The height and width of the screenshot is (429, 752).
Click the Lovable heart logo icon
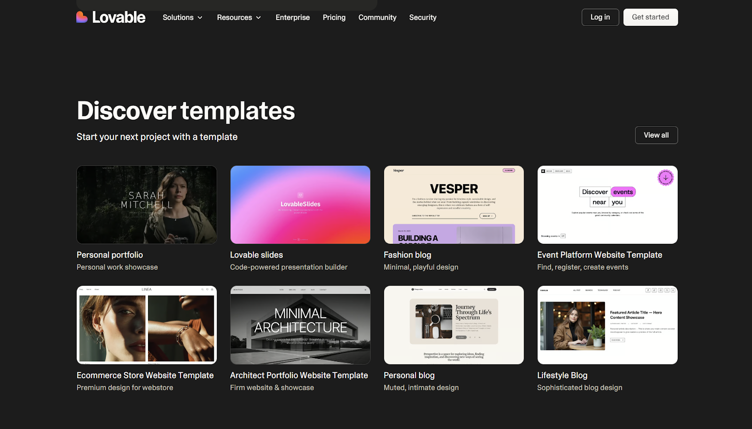pyautogui.click(x=82, y=17)
